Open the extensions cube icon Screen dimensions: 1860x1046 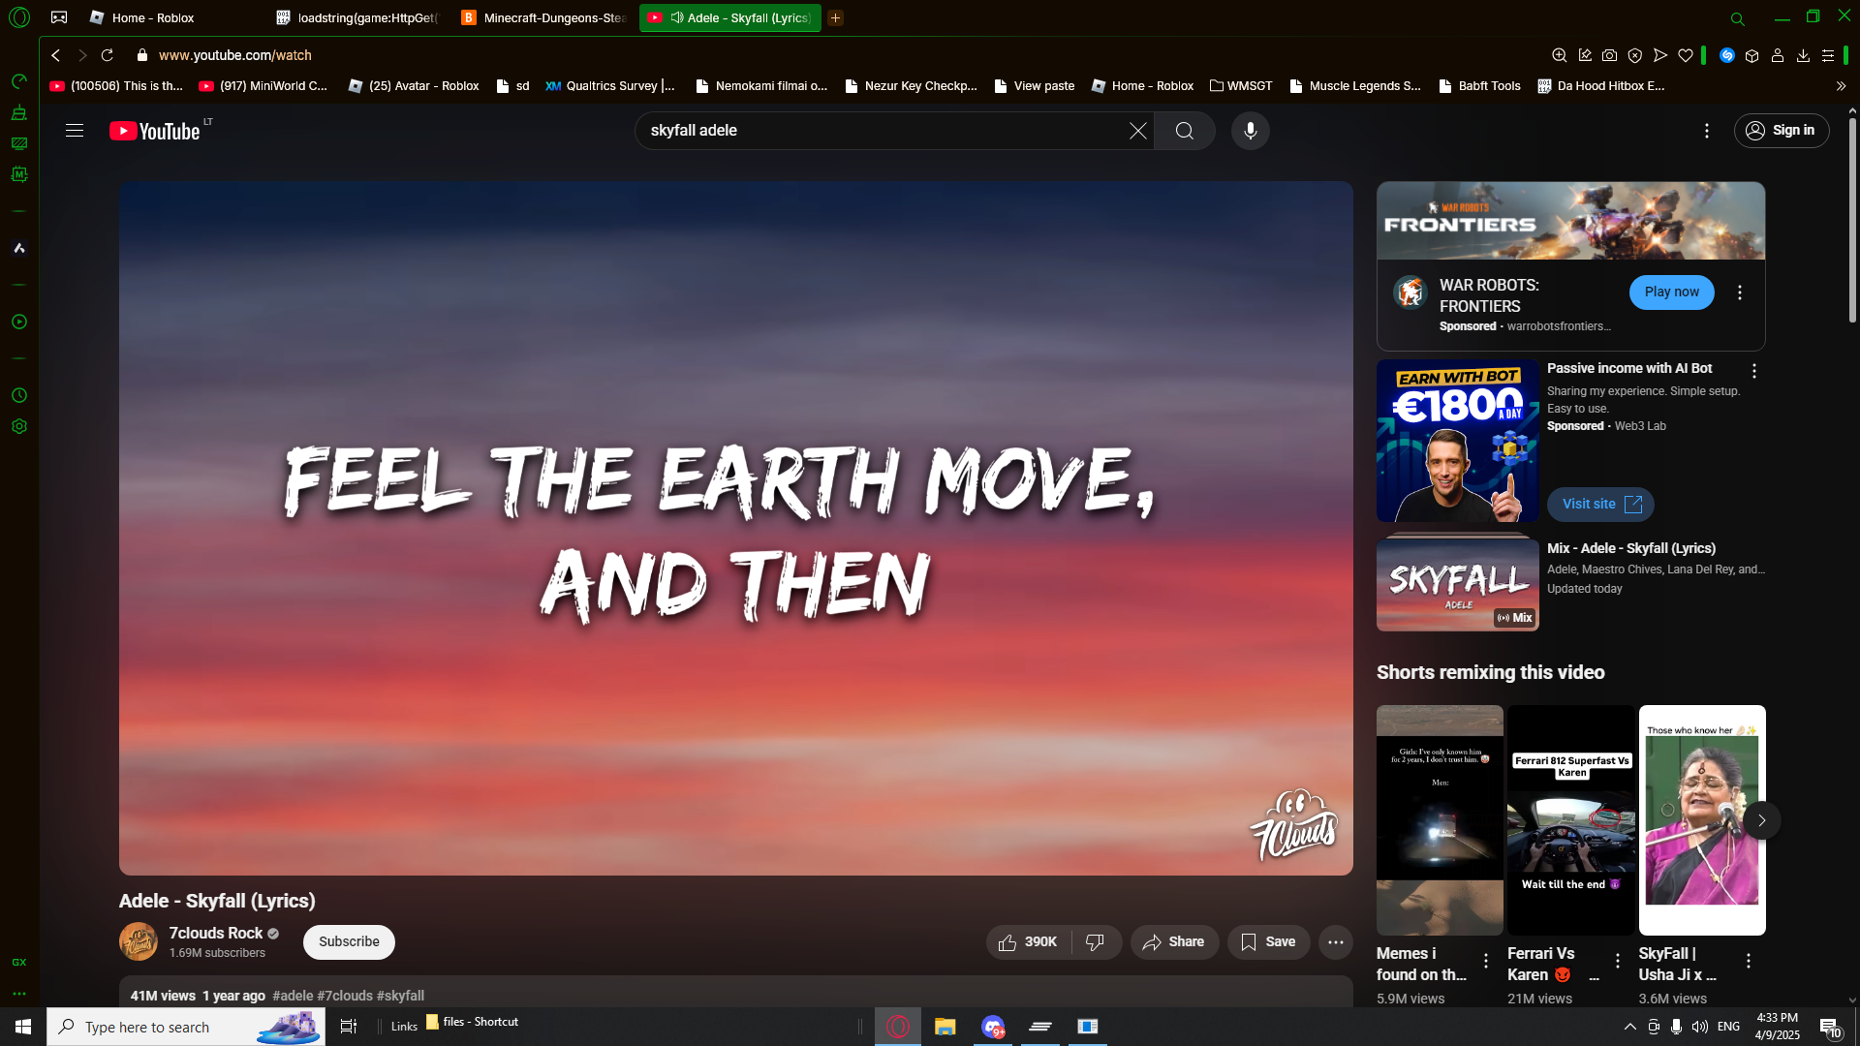pos(1752,55)
